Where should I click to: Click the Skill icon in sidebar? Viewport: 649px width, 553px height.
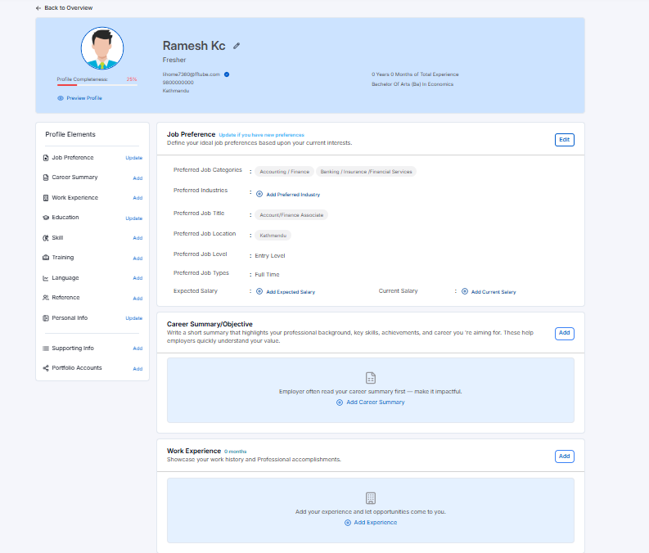(x=45, y=238)
